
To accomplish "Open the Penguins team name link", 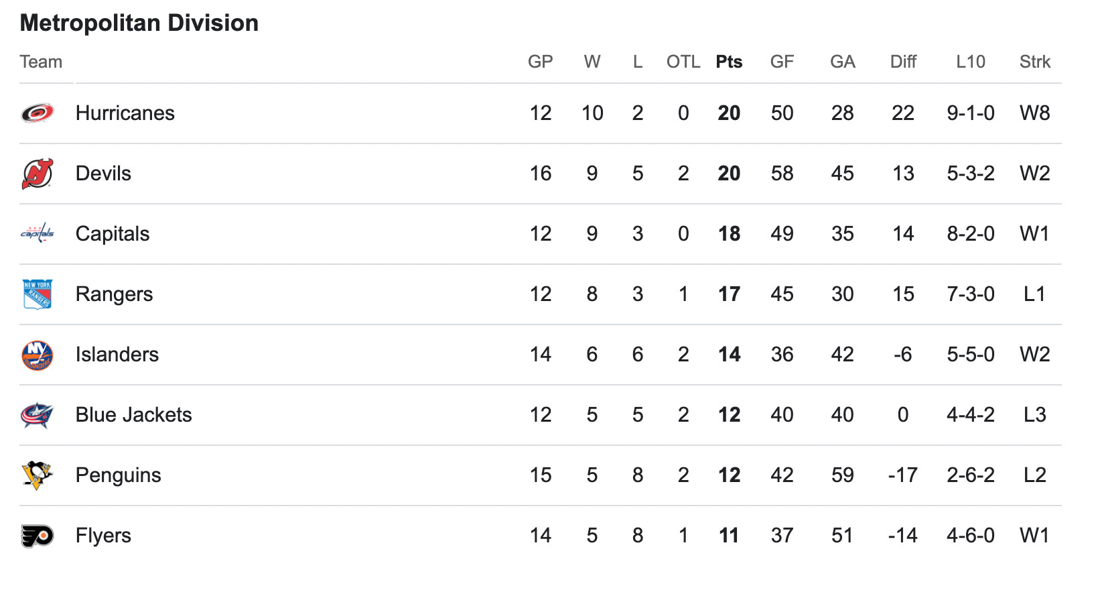I will (119, 475).
